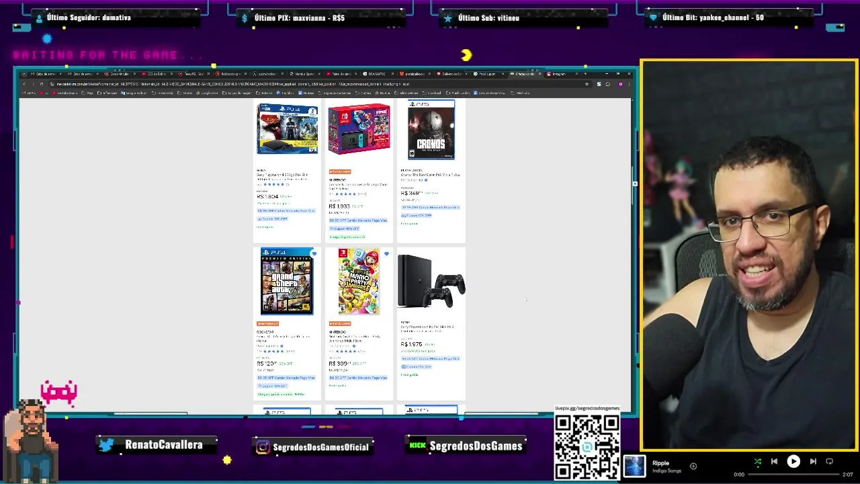Add Ripple to liked songs

click(693, 466)
